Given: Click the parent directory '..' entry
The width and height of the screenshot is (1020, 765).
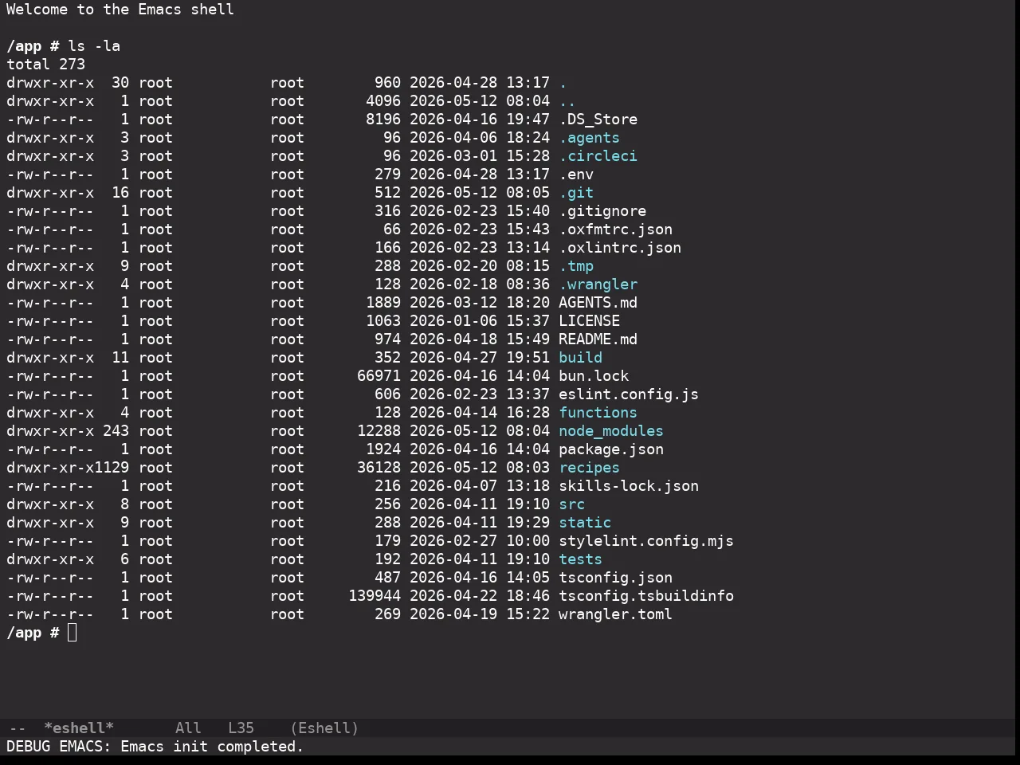Looking at the screenshot, I should tap(567, 101).
